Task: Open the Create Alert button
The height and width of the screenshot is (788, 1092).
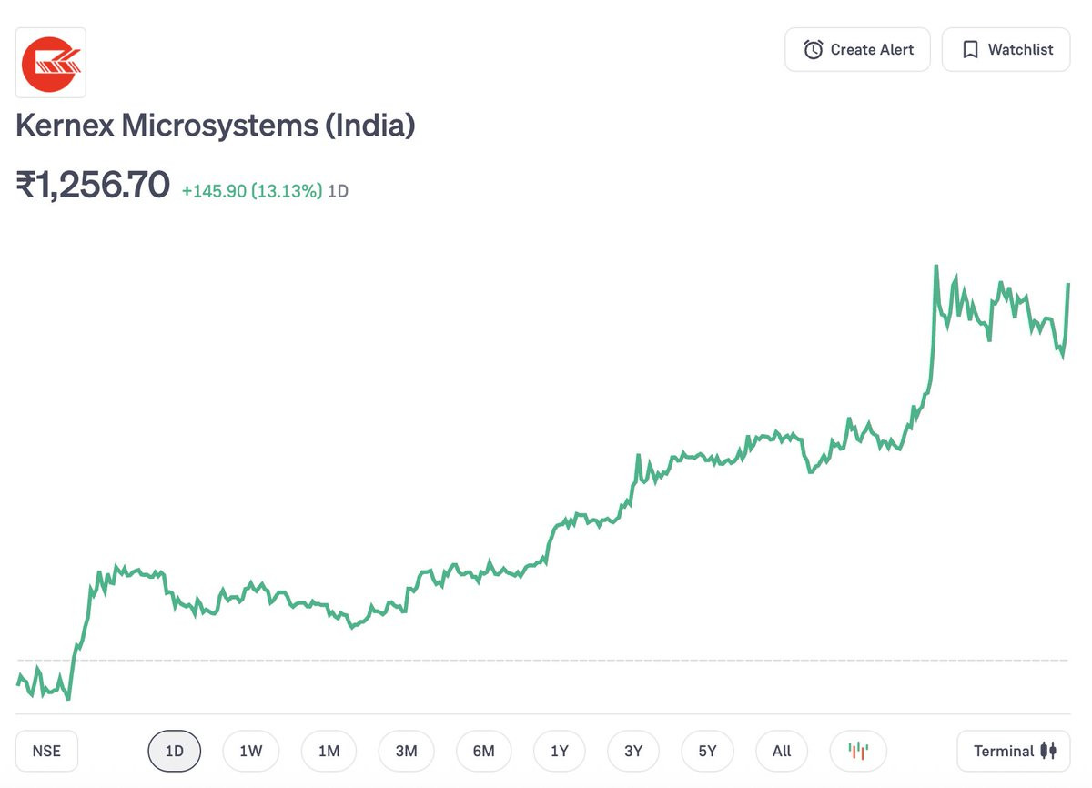Action: point(857,50)
